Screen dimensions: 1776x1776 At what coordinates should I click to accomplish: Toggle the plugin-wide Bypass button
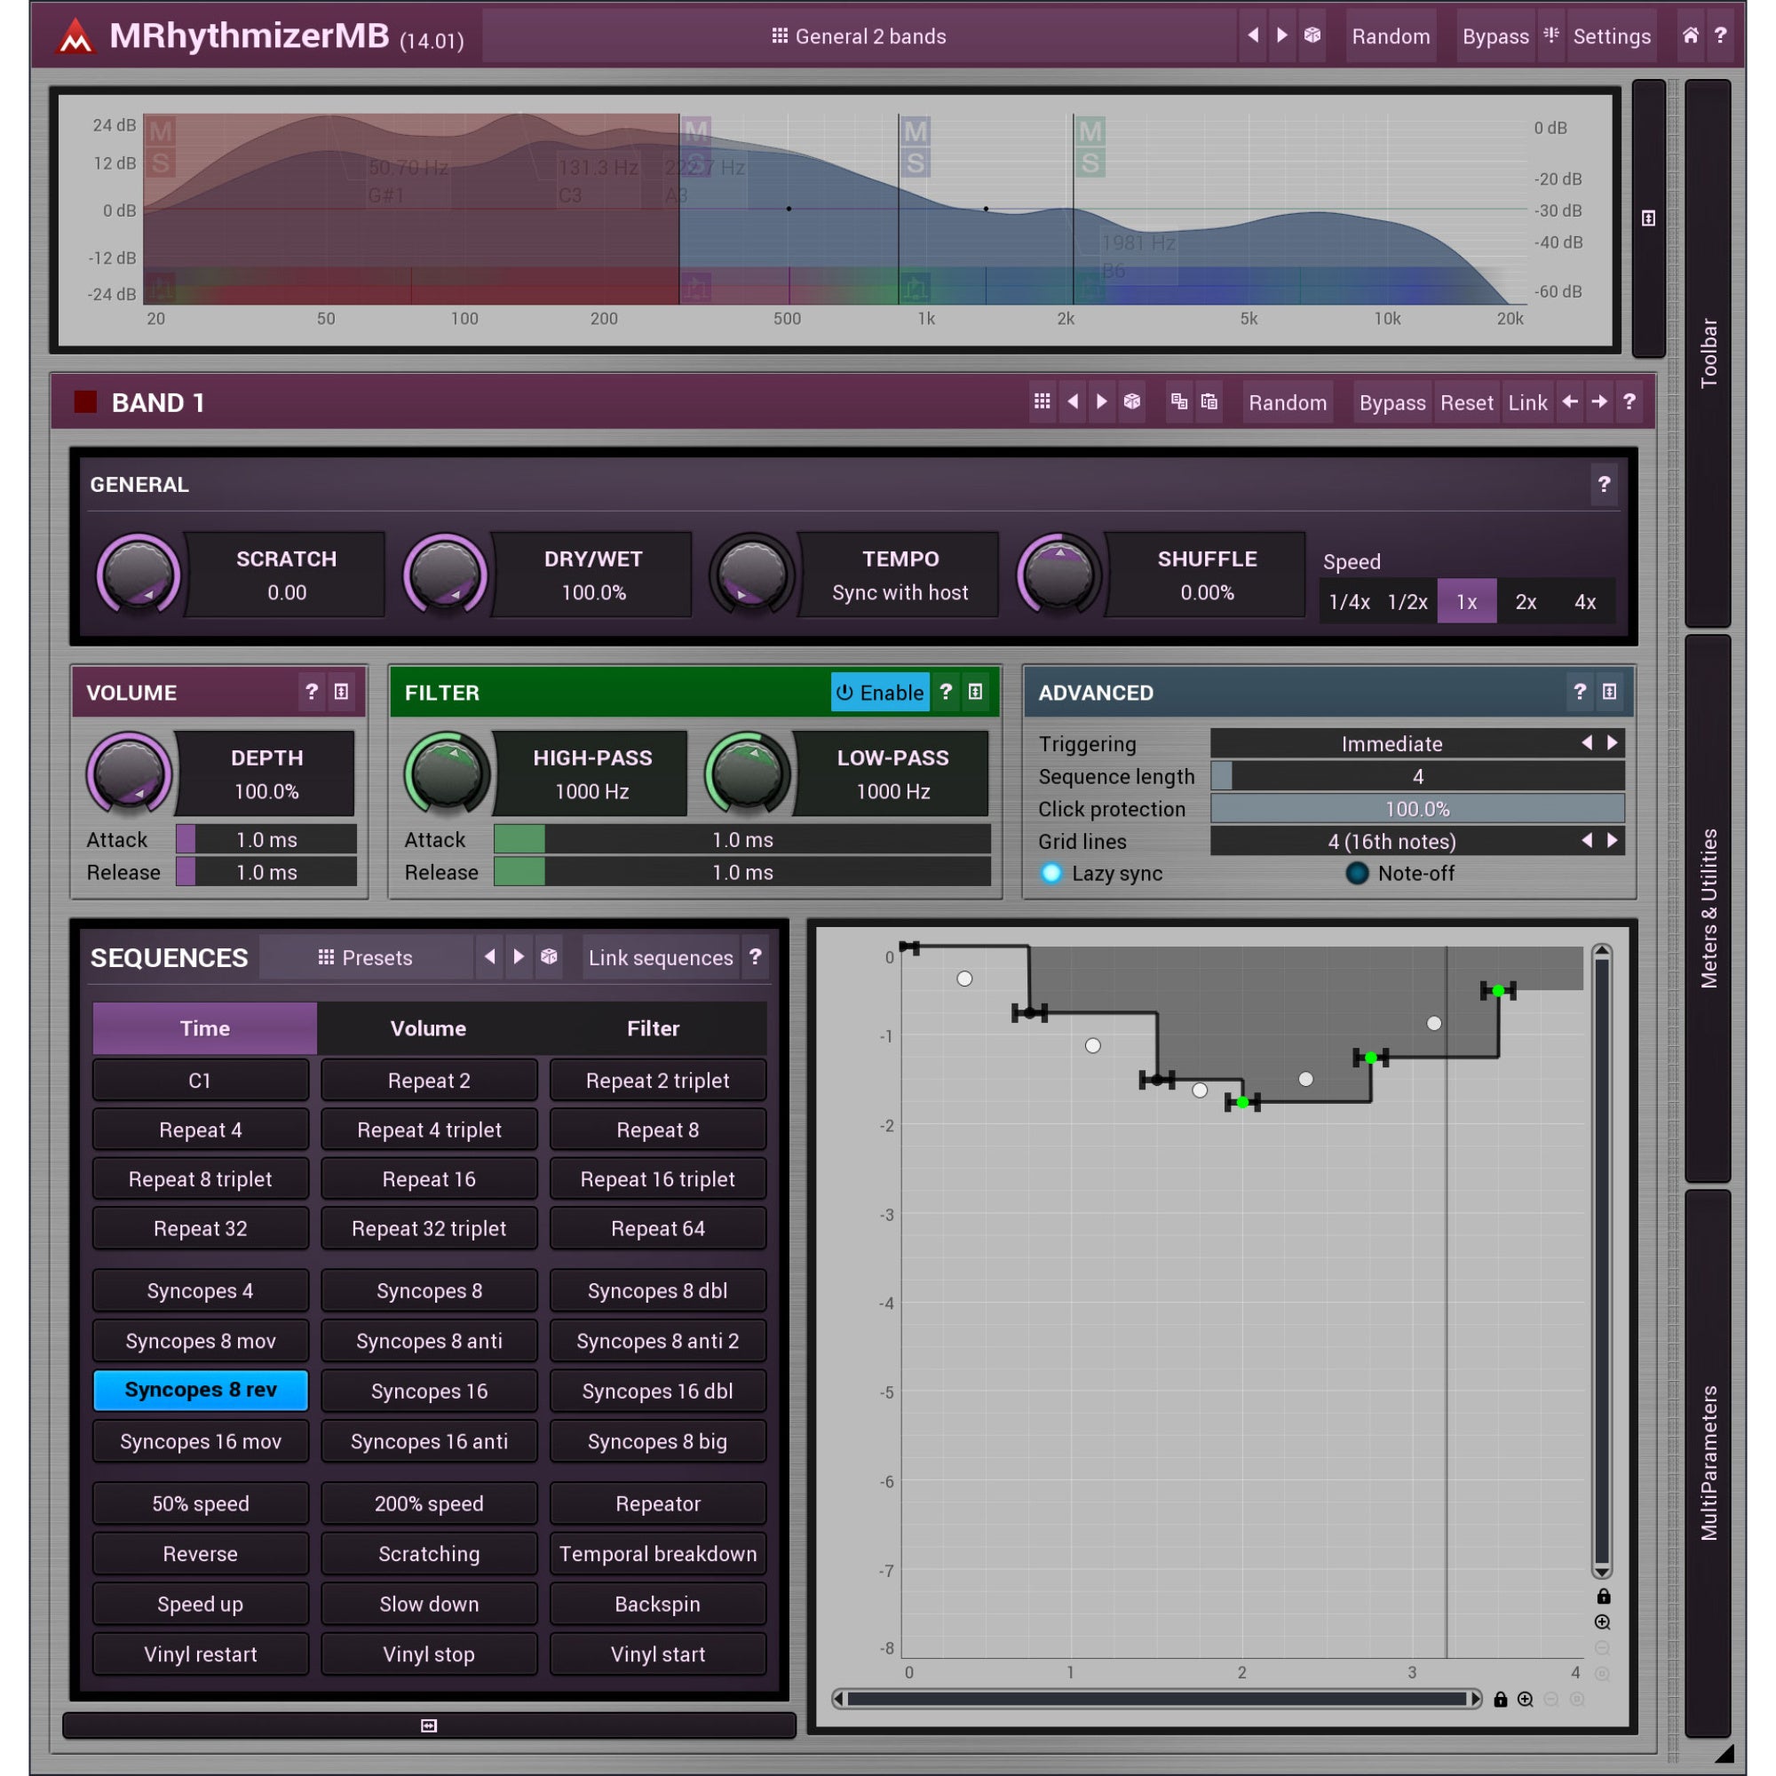tap(1495, 36)
